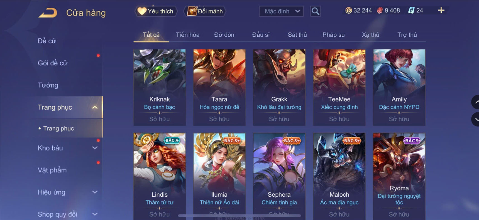The image size is (479, 220).
Task: Open the Mặc định sort dropdown
Action: (x=281, y=11)
